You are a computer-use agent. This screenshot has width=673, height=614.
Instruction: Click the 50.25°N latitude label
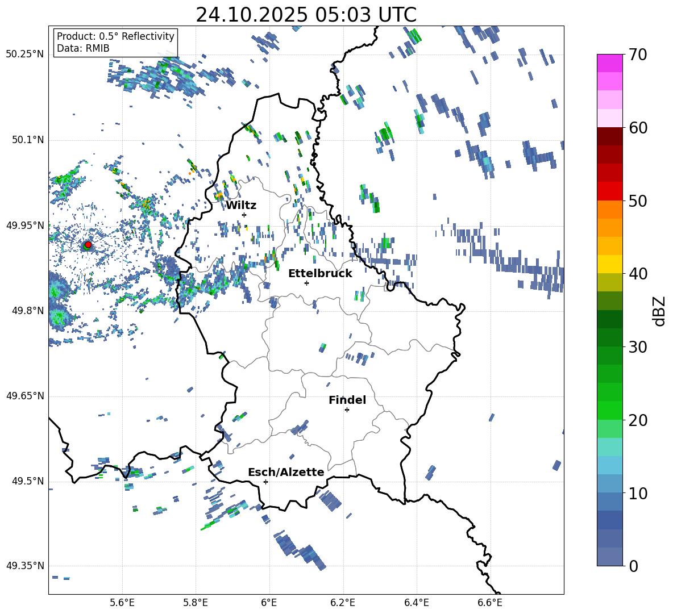pyautogui.click(x=25, y=55)
